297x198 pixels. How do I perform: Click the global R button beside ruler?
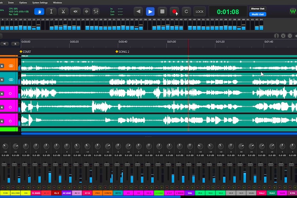tap(15, 44)
